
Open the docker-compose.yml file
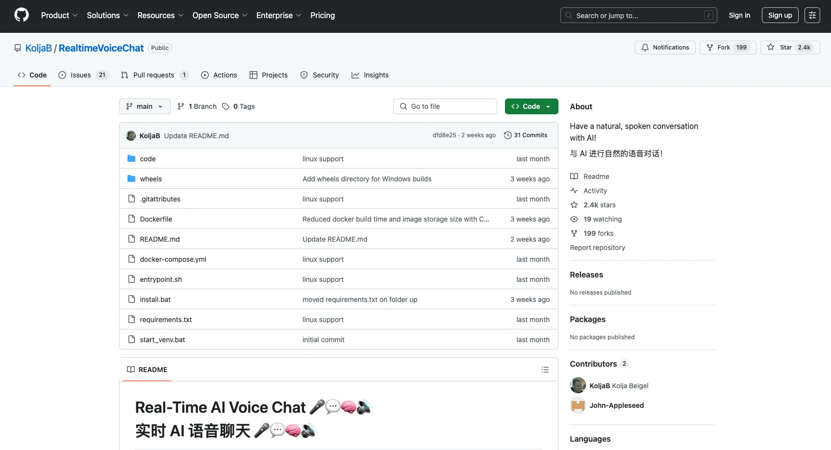pos(173,259)
